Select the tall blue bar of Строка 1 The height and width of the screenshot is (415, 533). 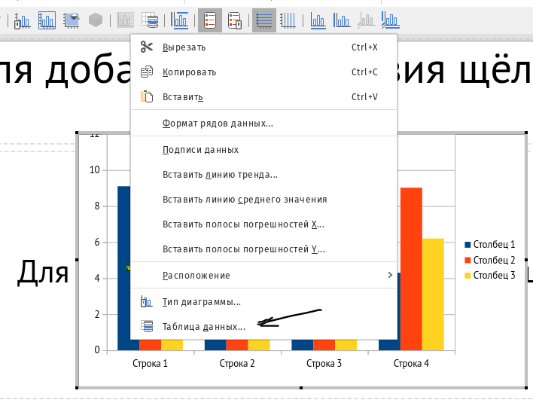[124, 268]
